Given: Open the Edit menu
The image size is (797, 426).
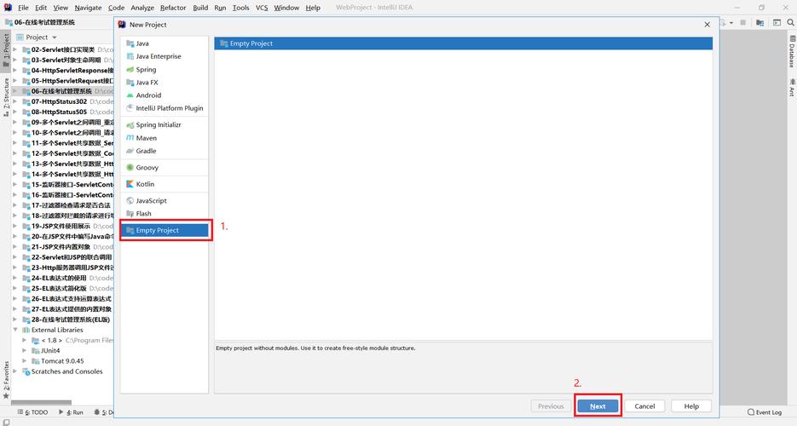Looking at the screenshot, I should 41,8.
